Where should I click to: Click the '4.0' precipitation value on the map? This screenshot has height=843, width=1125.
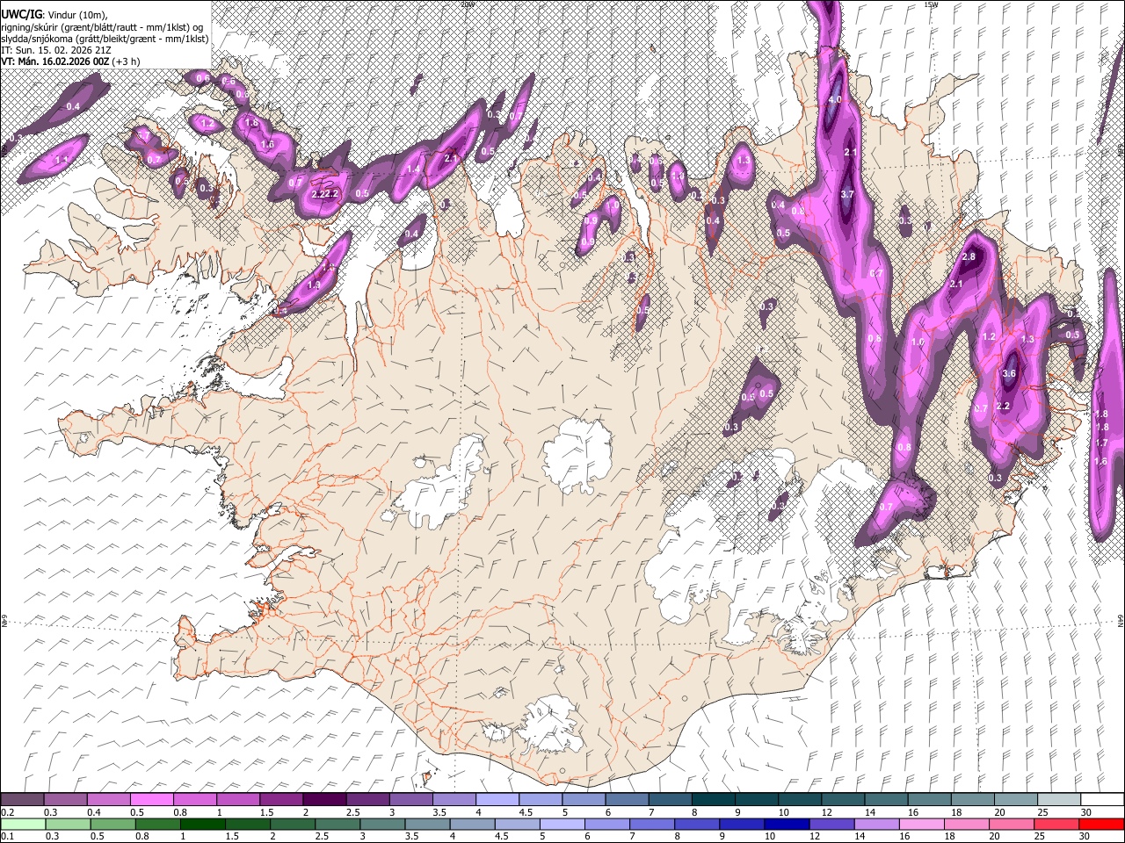click(835, 100)
